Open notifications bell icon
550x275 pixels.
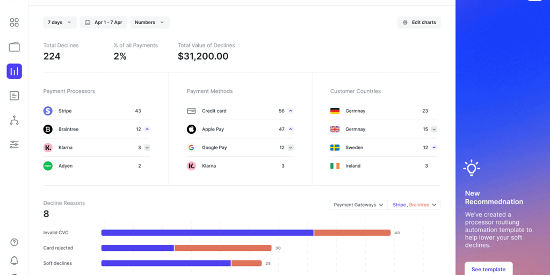click(15, 261)
